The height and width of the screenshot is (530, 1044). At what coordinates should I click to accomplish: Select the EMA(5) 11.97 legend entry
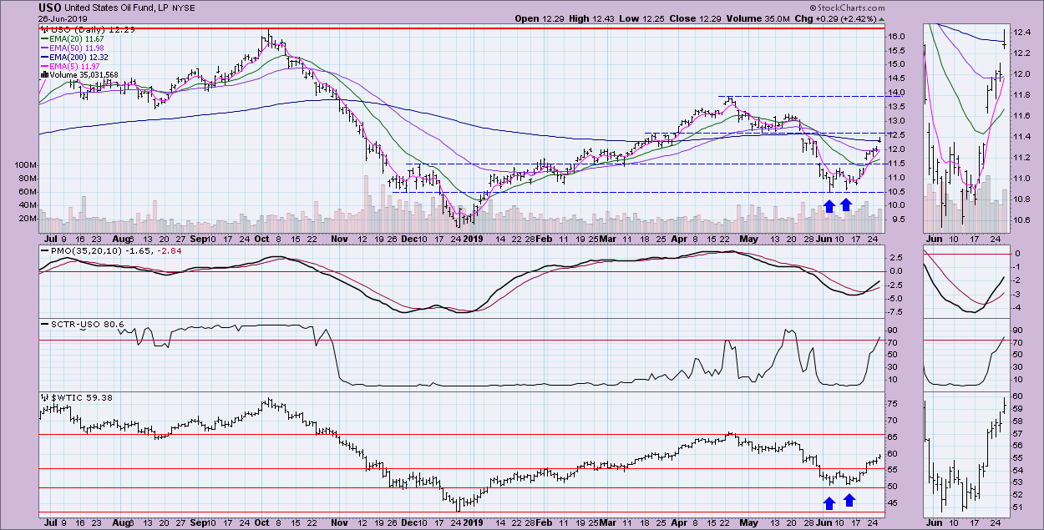[73, 66]
